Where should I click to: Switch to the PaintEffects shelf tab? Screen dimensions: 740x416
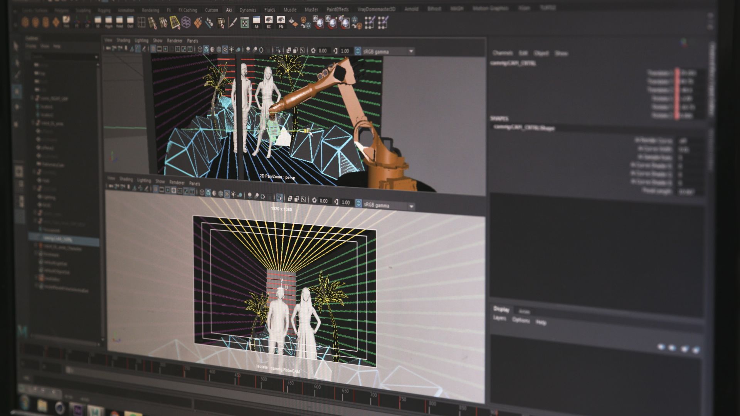[x=337, y=10]
